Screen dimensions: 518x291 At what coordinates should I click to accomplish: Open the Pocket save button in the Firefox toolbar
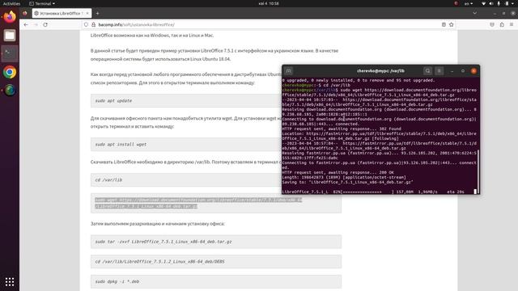point(492,25)
